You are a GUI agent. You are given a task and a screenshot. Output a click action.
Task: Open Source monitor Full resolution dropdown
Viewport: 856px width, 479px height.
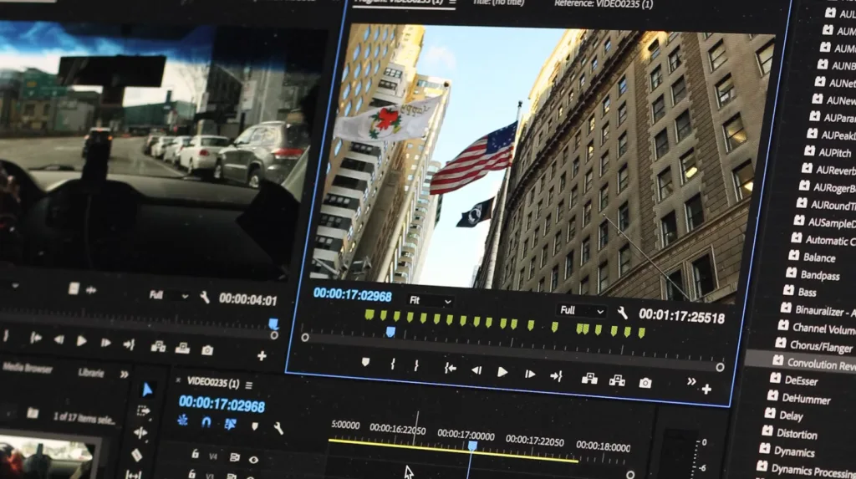click(168, 295)
